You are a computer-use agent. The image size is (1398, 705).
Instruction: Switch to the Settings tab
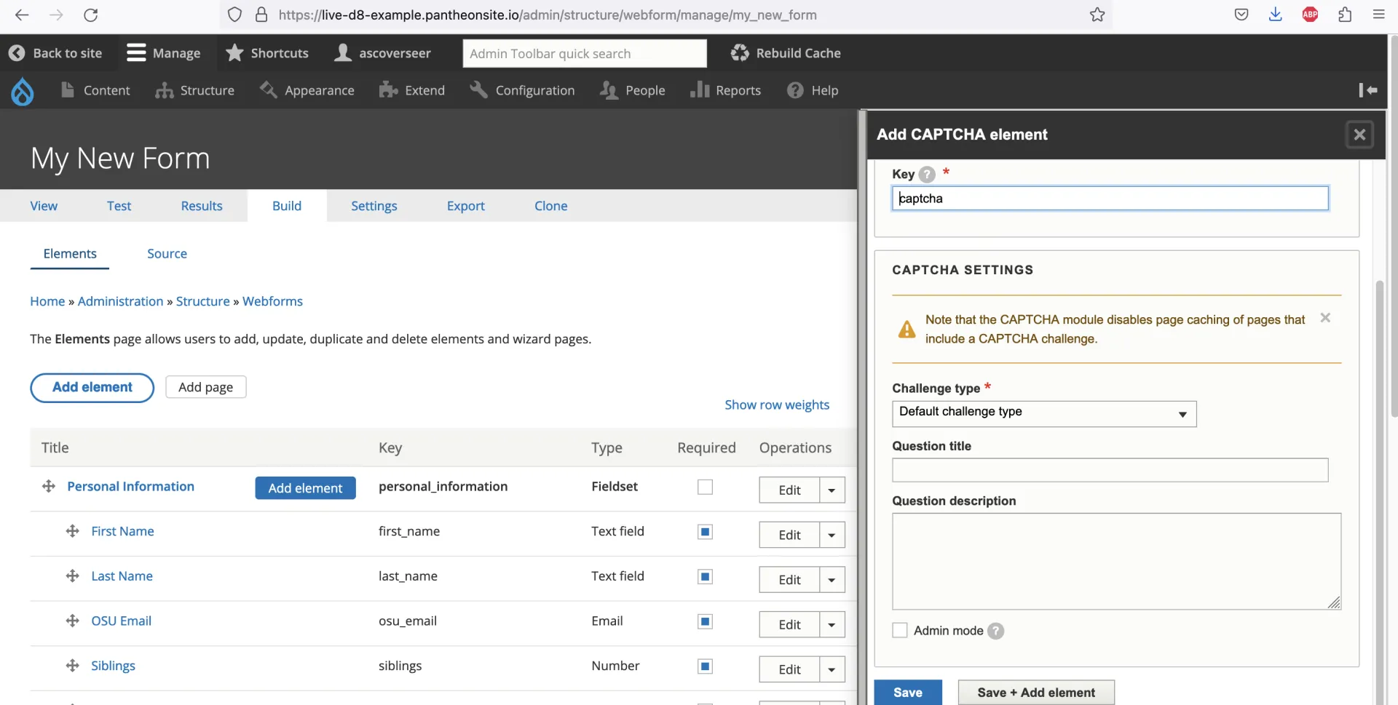tap(374, 206)
